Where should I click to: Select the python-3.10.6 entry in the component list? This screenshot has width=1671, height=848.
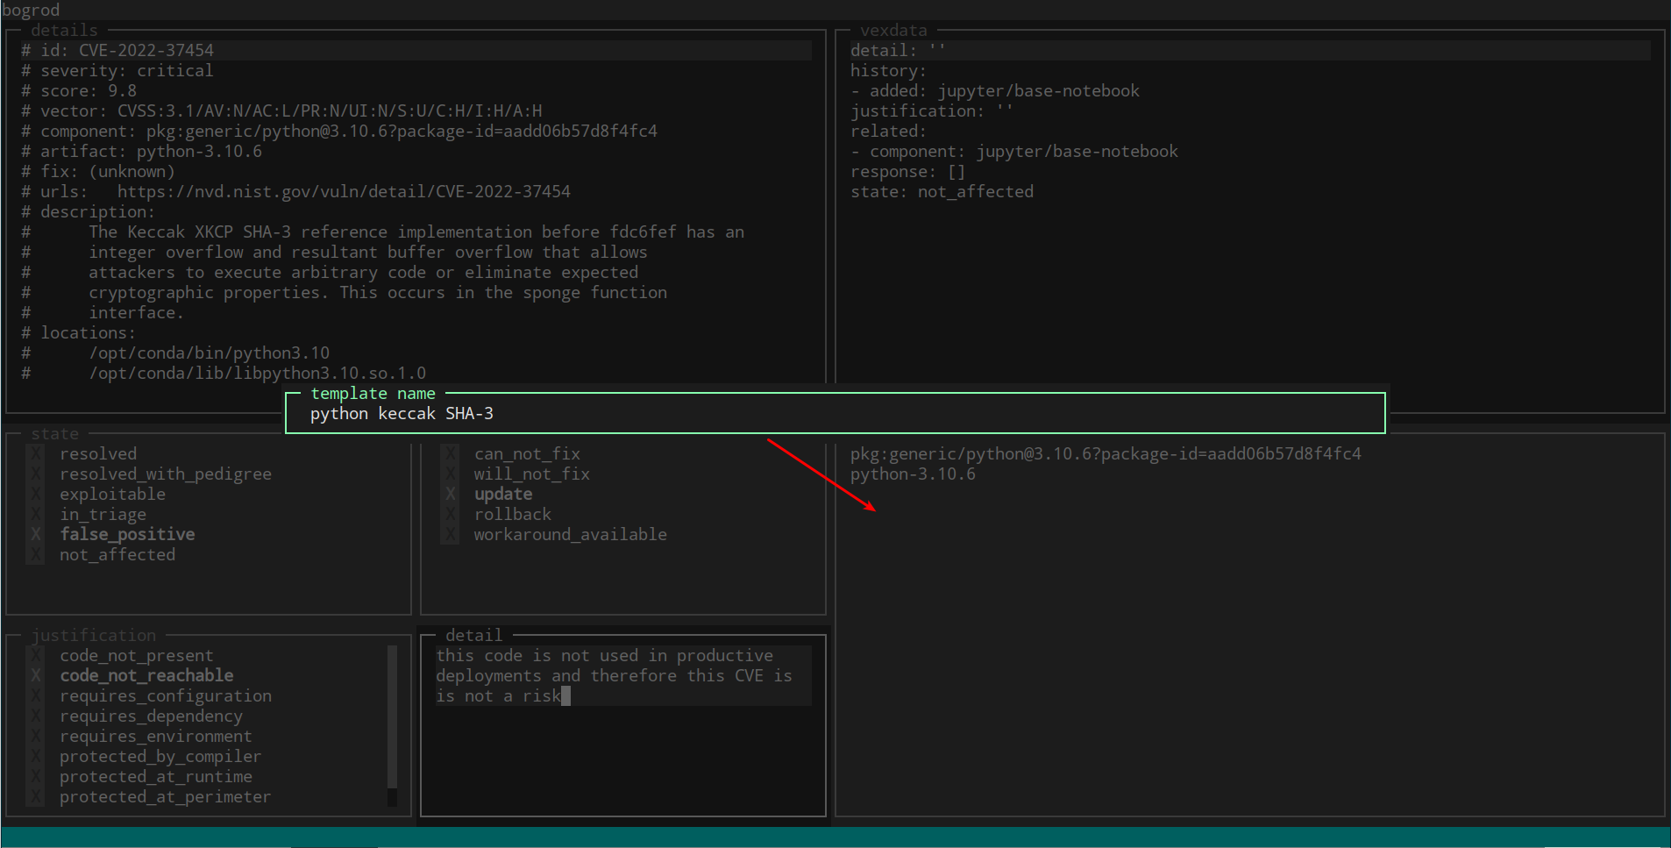click(913, 474)
